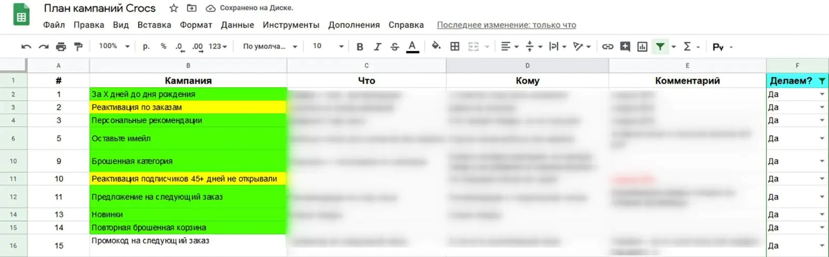
Task: Click the document title План кампаний Crocs
Action: pos(100,8)
